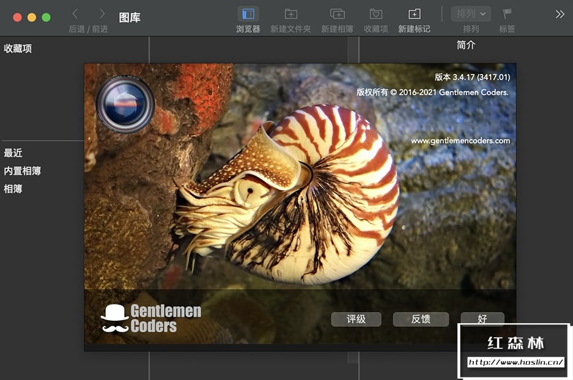Click the flag Tag (标签) icon

point(507,13)
